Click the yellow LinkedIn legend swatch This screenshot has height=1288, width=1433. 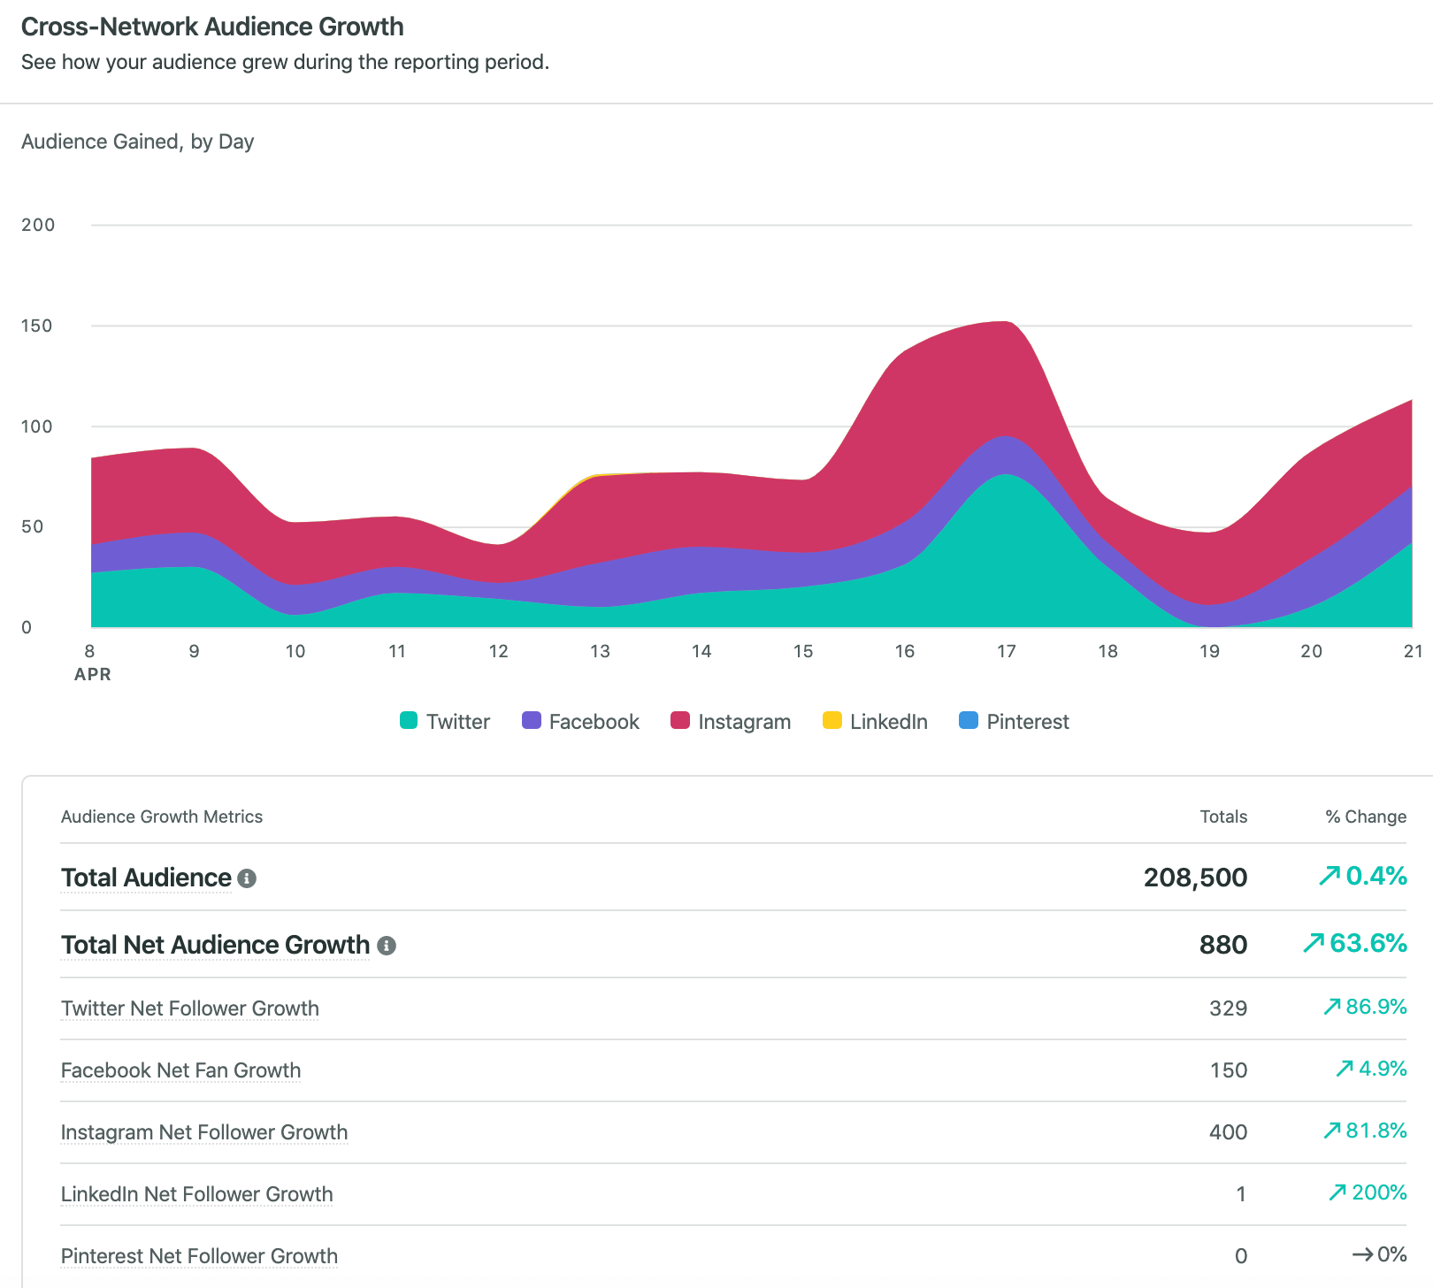830,721
